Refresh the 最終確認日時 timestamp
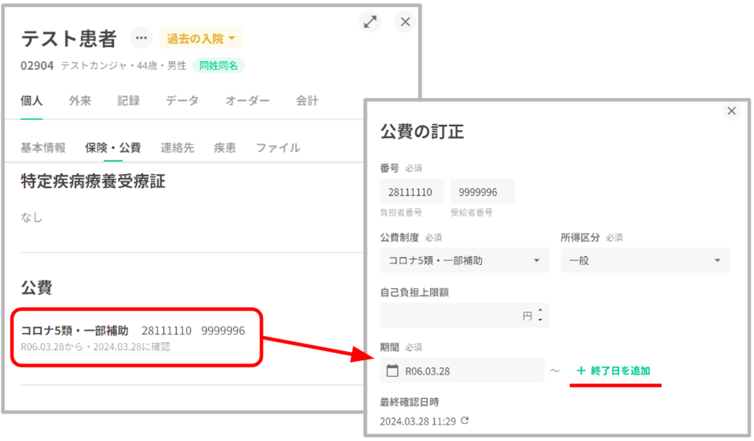Image resolution: width=754 pixels, height=441 pixels. tap(465, 421)
